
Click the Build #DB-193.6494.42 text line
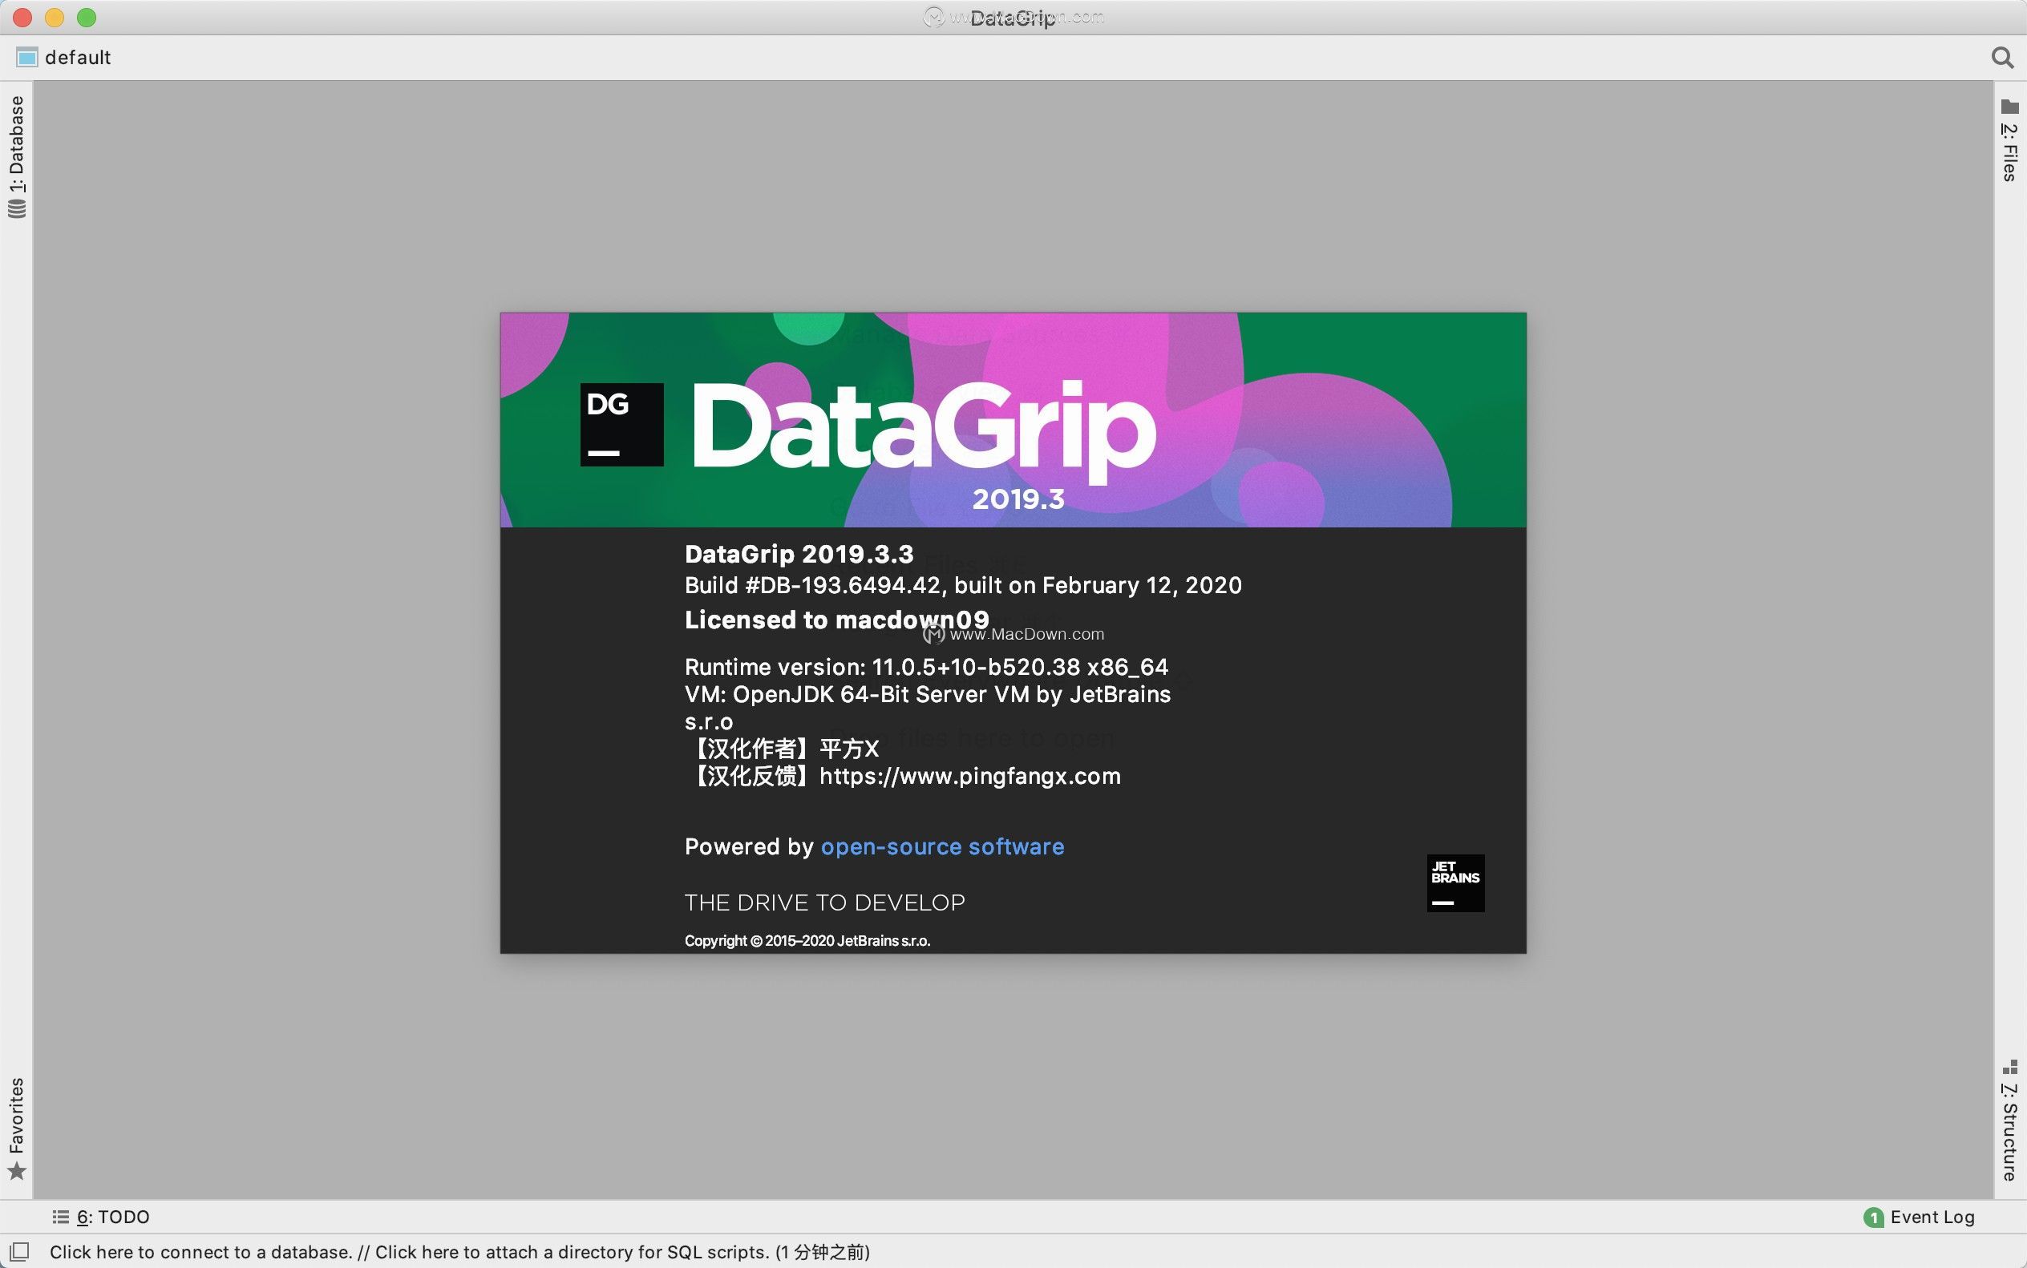pyautogui.click(x=963, y=585)
